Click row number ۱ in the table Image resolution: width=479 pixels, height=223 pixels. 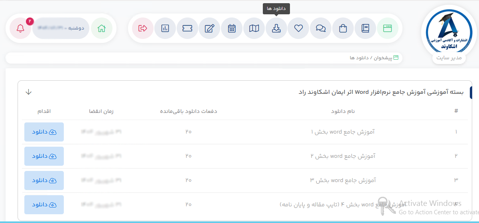click(456, 132)
